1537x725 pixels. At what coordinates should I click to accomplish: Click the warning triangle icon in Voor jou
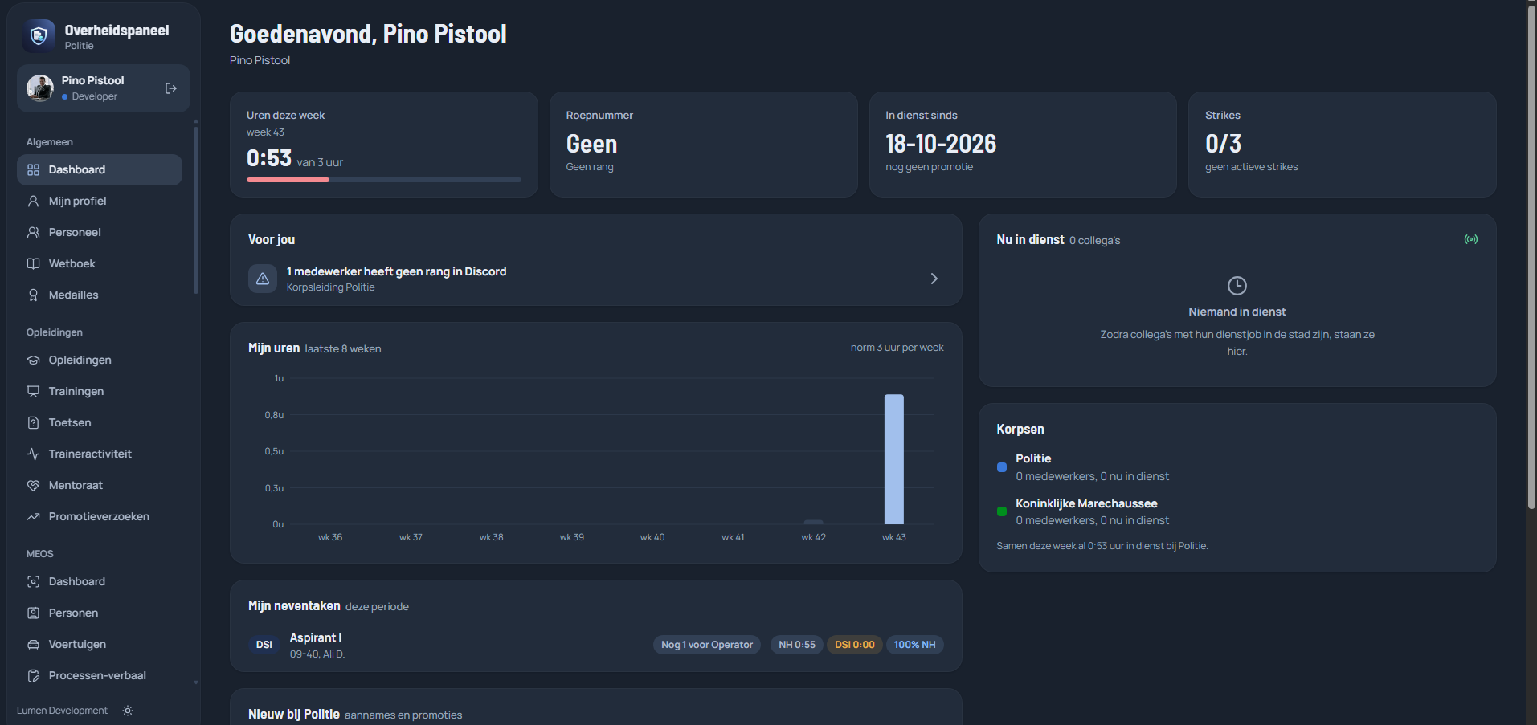(263, 279)
